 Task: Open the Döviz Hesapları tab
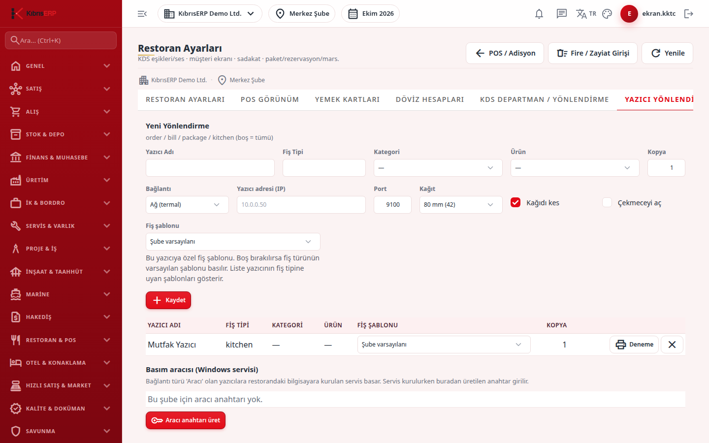(x=430, y=99)
